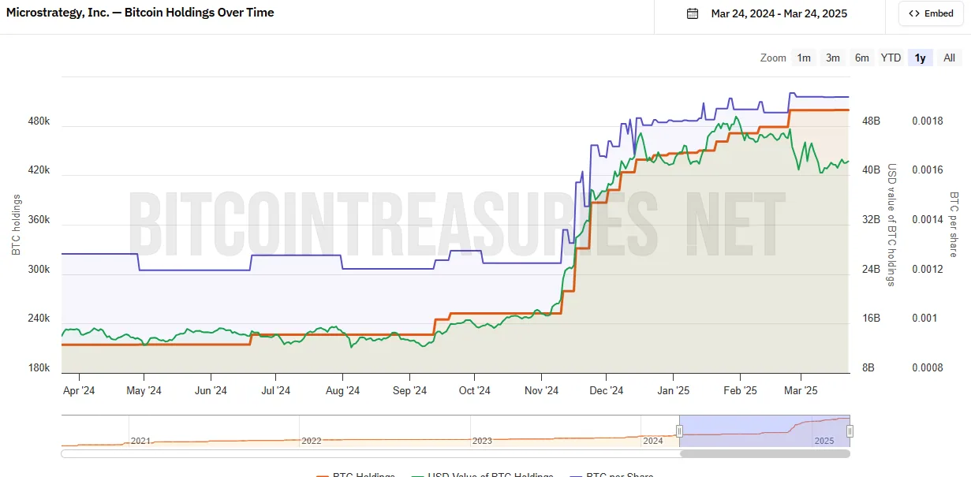Click the '180k' BTC holdings axis label
The image size is (971, 477).
click(x=40, y=367)
